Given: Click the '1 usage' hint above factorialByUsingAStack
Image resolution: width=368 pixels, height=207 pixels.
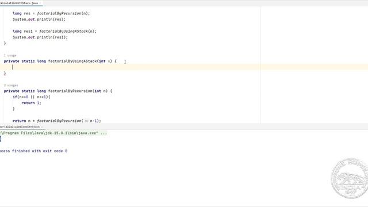Looking at the screenshot, I should (10, 56).
